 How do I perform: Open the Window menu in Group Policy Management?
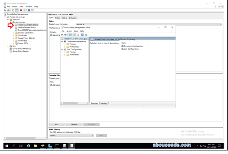[29, 6]
